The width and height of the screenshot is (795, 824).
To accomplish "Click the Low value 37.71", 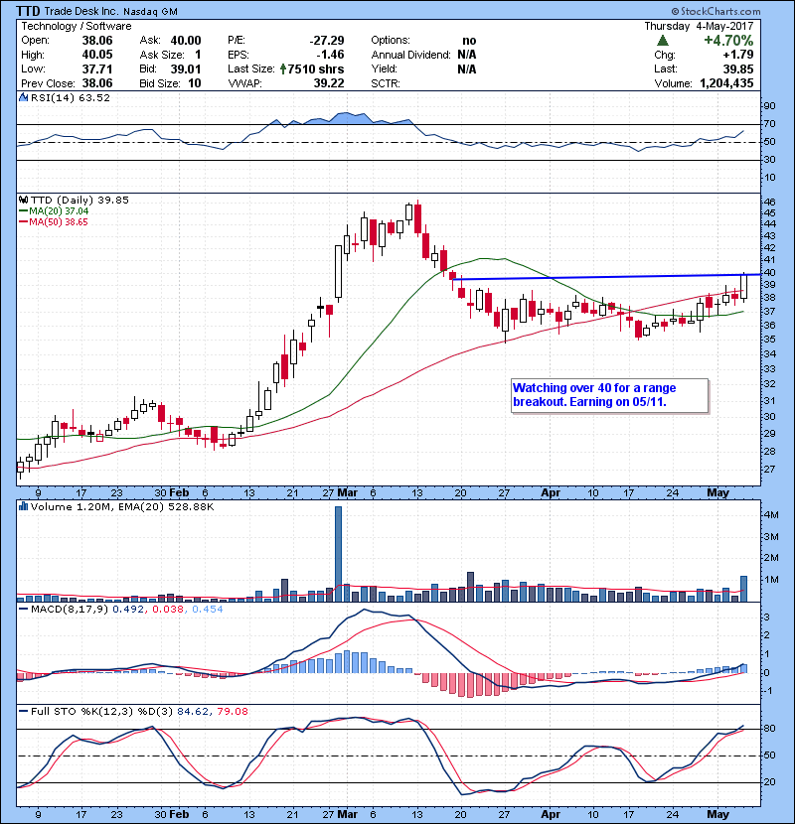I will [x=97, y=69].
